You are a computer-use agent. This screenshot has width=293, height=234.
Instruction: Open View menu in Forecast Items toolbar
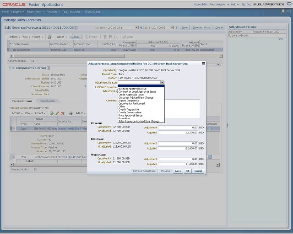29,113
